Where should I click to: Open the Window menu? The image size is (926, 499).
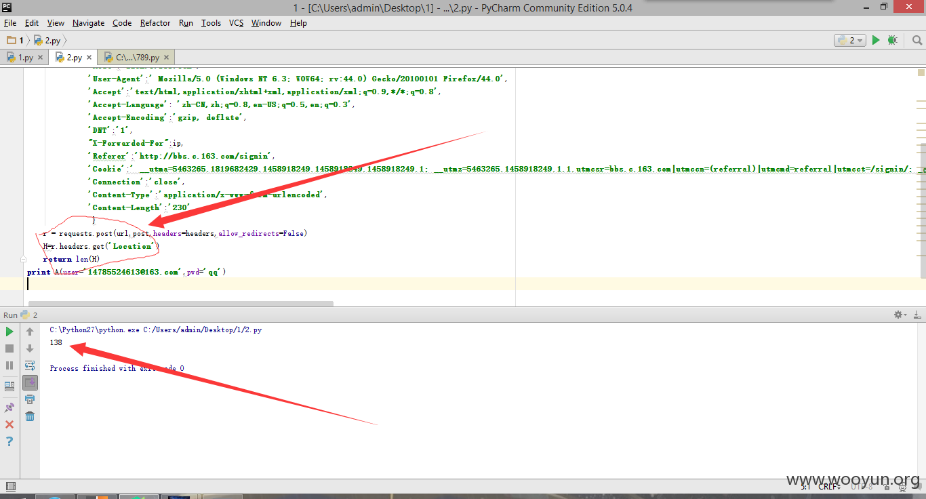[266, 23]
